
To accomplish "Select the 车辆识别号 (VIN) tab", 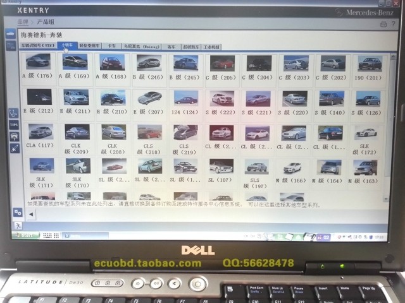I will pyautogui.click(x=39, y=46).
